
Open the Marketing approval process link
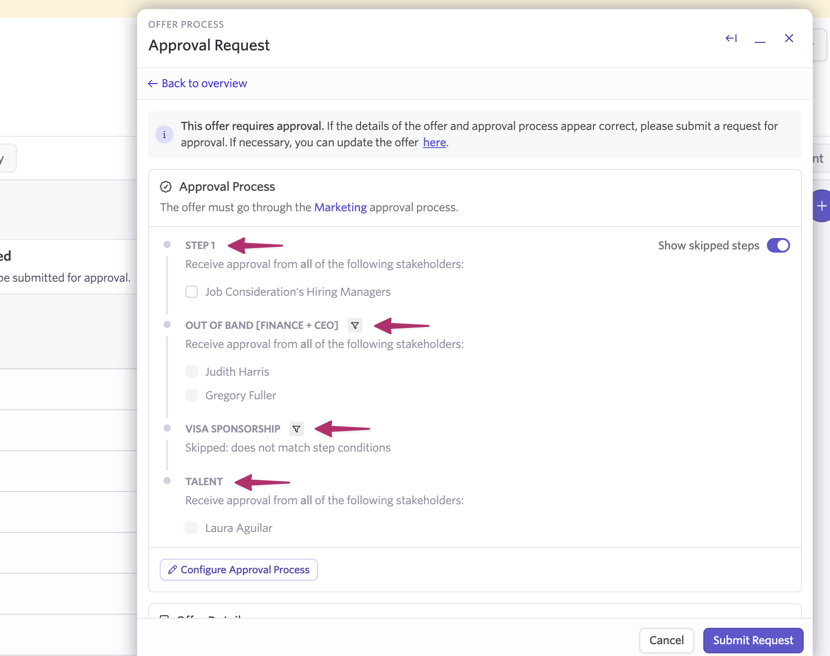(340, 208)
